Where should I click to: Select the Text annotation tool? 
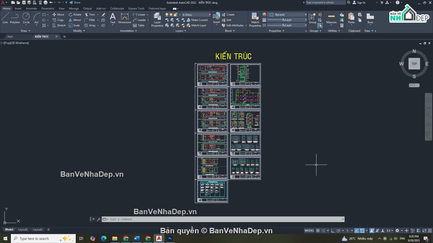pyautogui.click(x=113, y=18)
